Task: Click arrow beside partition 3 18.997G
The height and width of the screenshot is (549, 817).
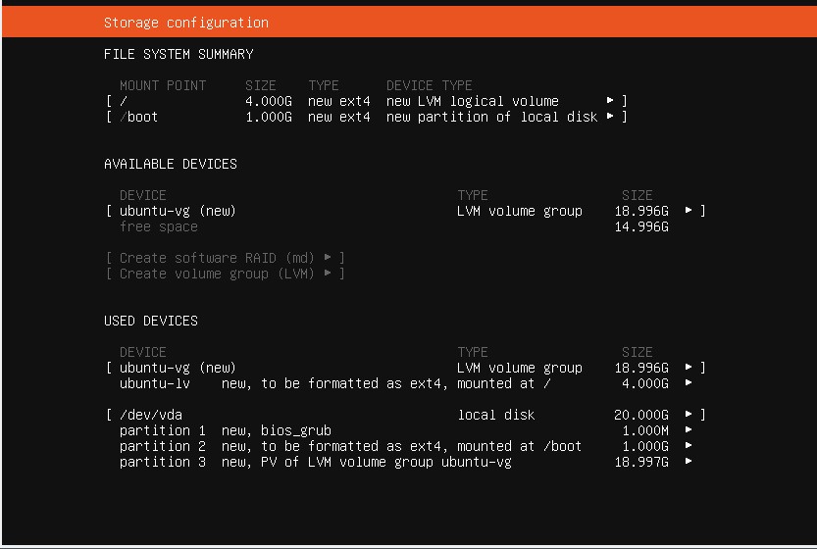Action: pos(689,462)
